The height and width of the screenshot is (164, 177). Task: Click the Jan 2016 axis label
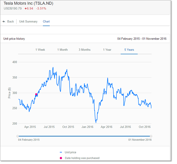click(x=87, y=127)
